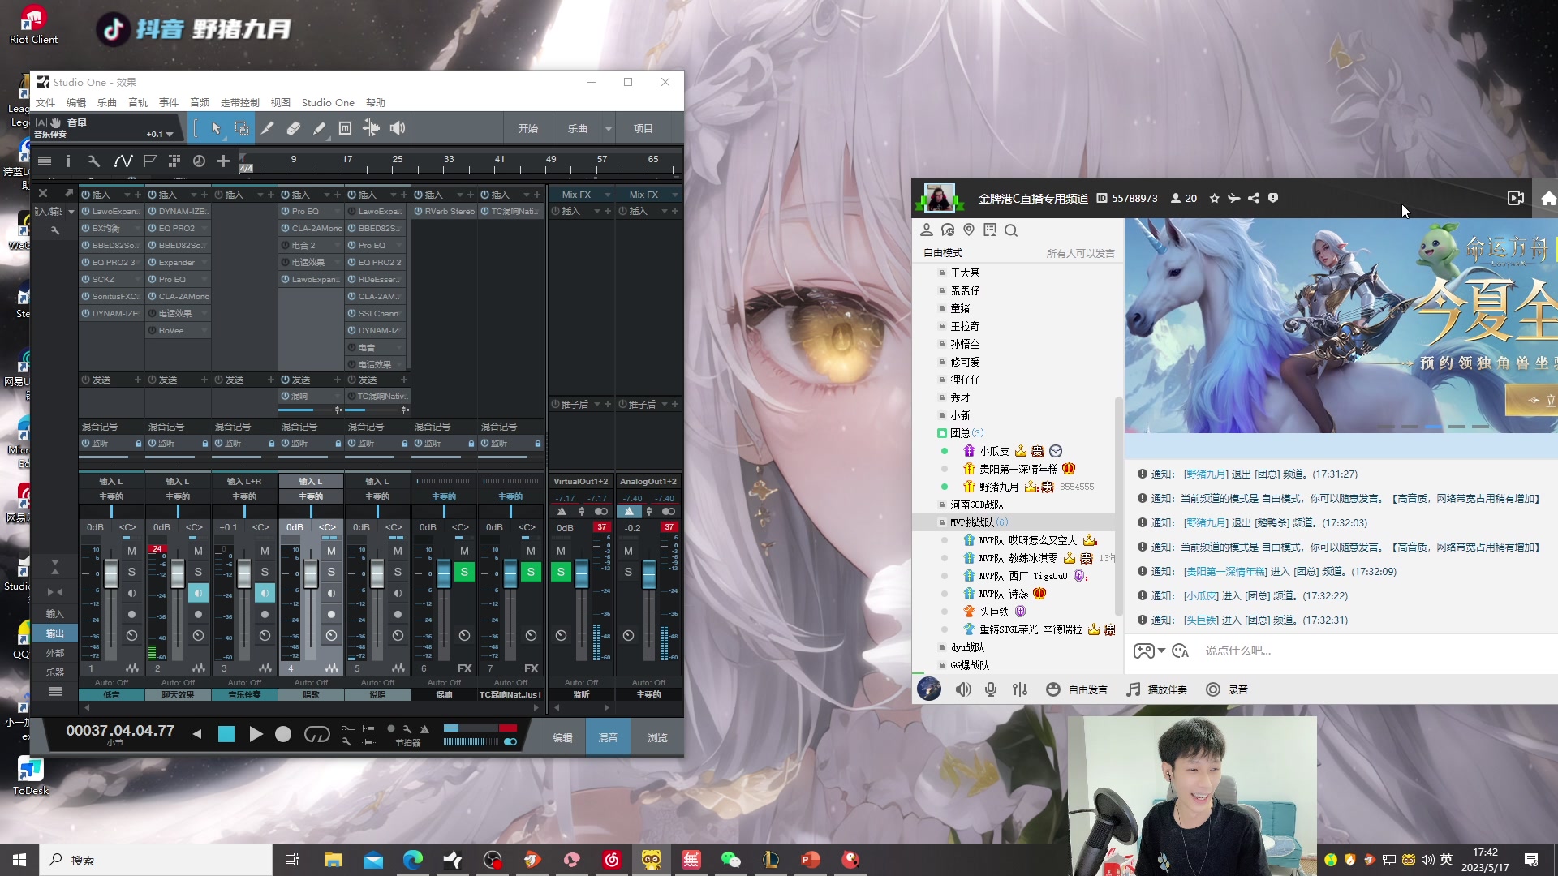Click the 录音 recording icon in the channel bar

tap(1214, 689)
